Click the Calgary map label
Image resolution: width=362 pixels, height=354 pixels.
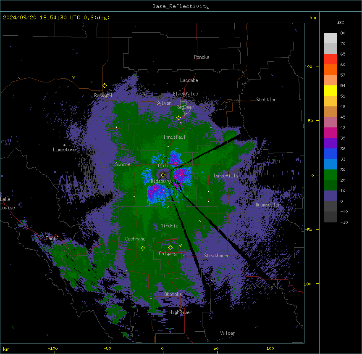pyautogui.click(x=168, y=254)
